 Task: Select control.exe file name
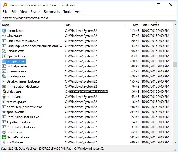click(x=15, y=31)
